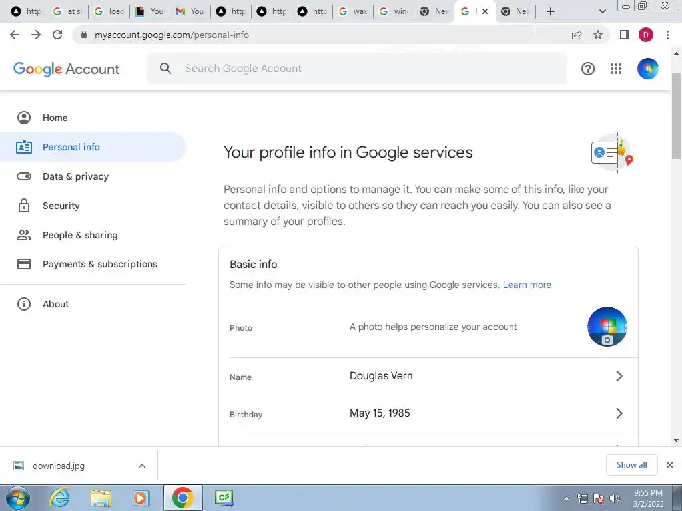Open Chrome side panel icon

click(625, 35)
